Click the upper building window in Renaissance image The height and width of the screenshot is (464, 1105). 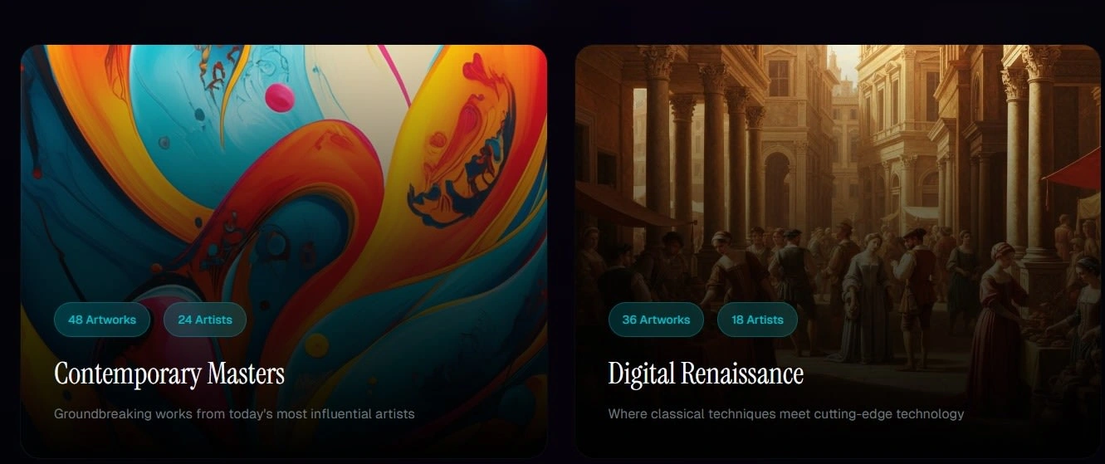pyautogui.click(x=779, y=77)
